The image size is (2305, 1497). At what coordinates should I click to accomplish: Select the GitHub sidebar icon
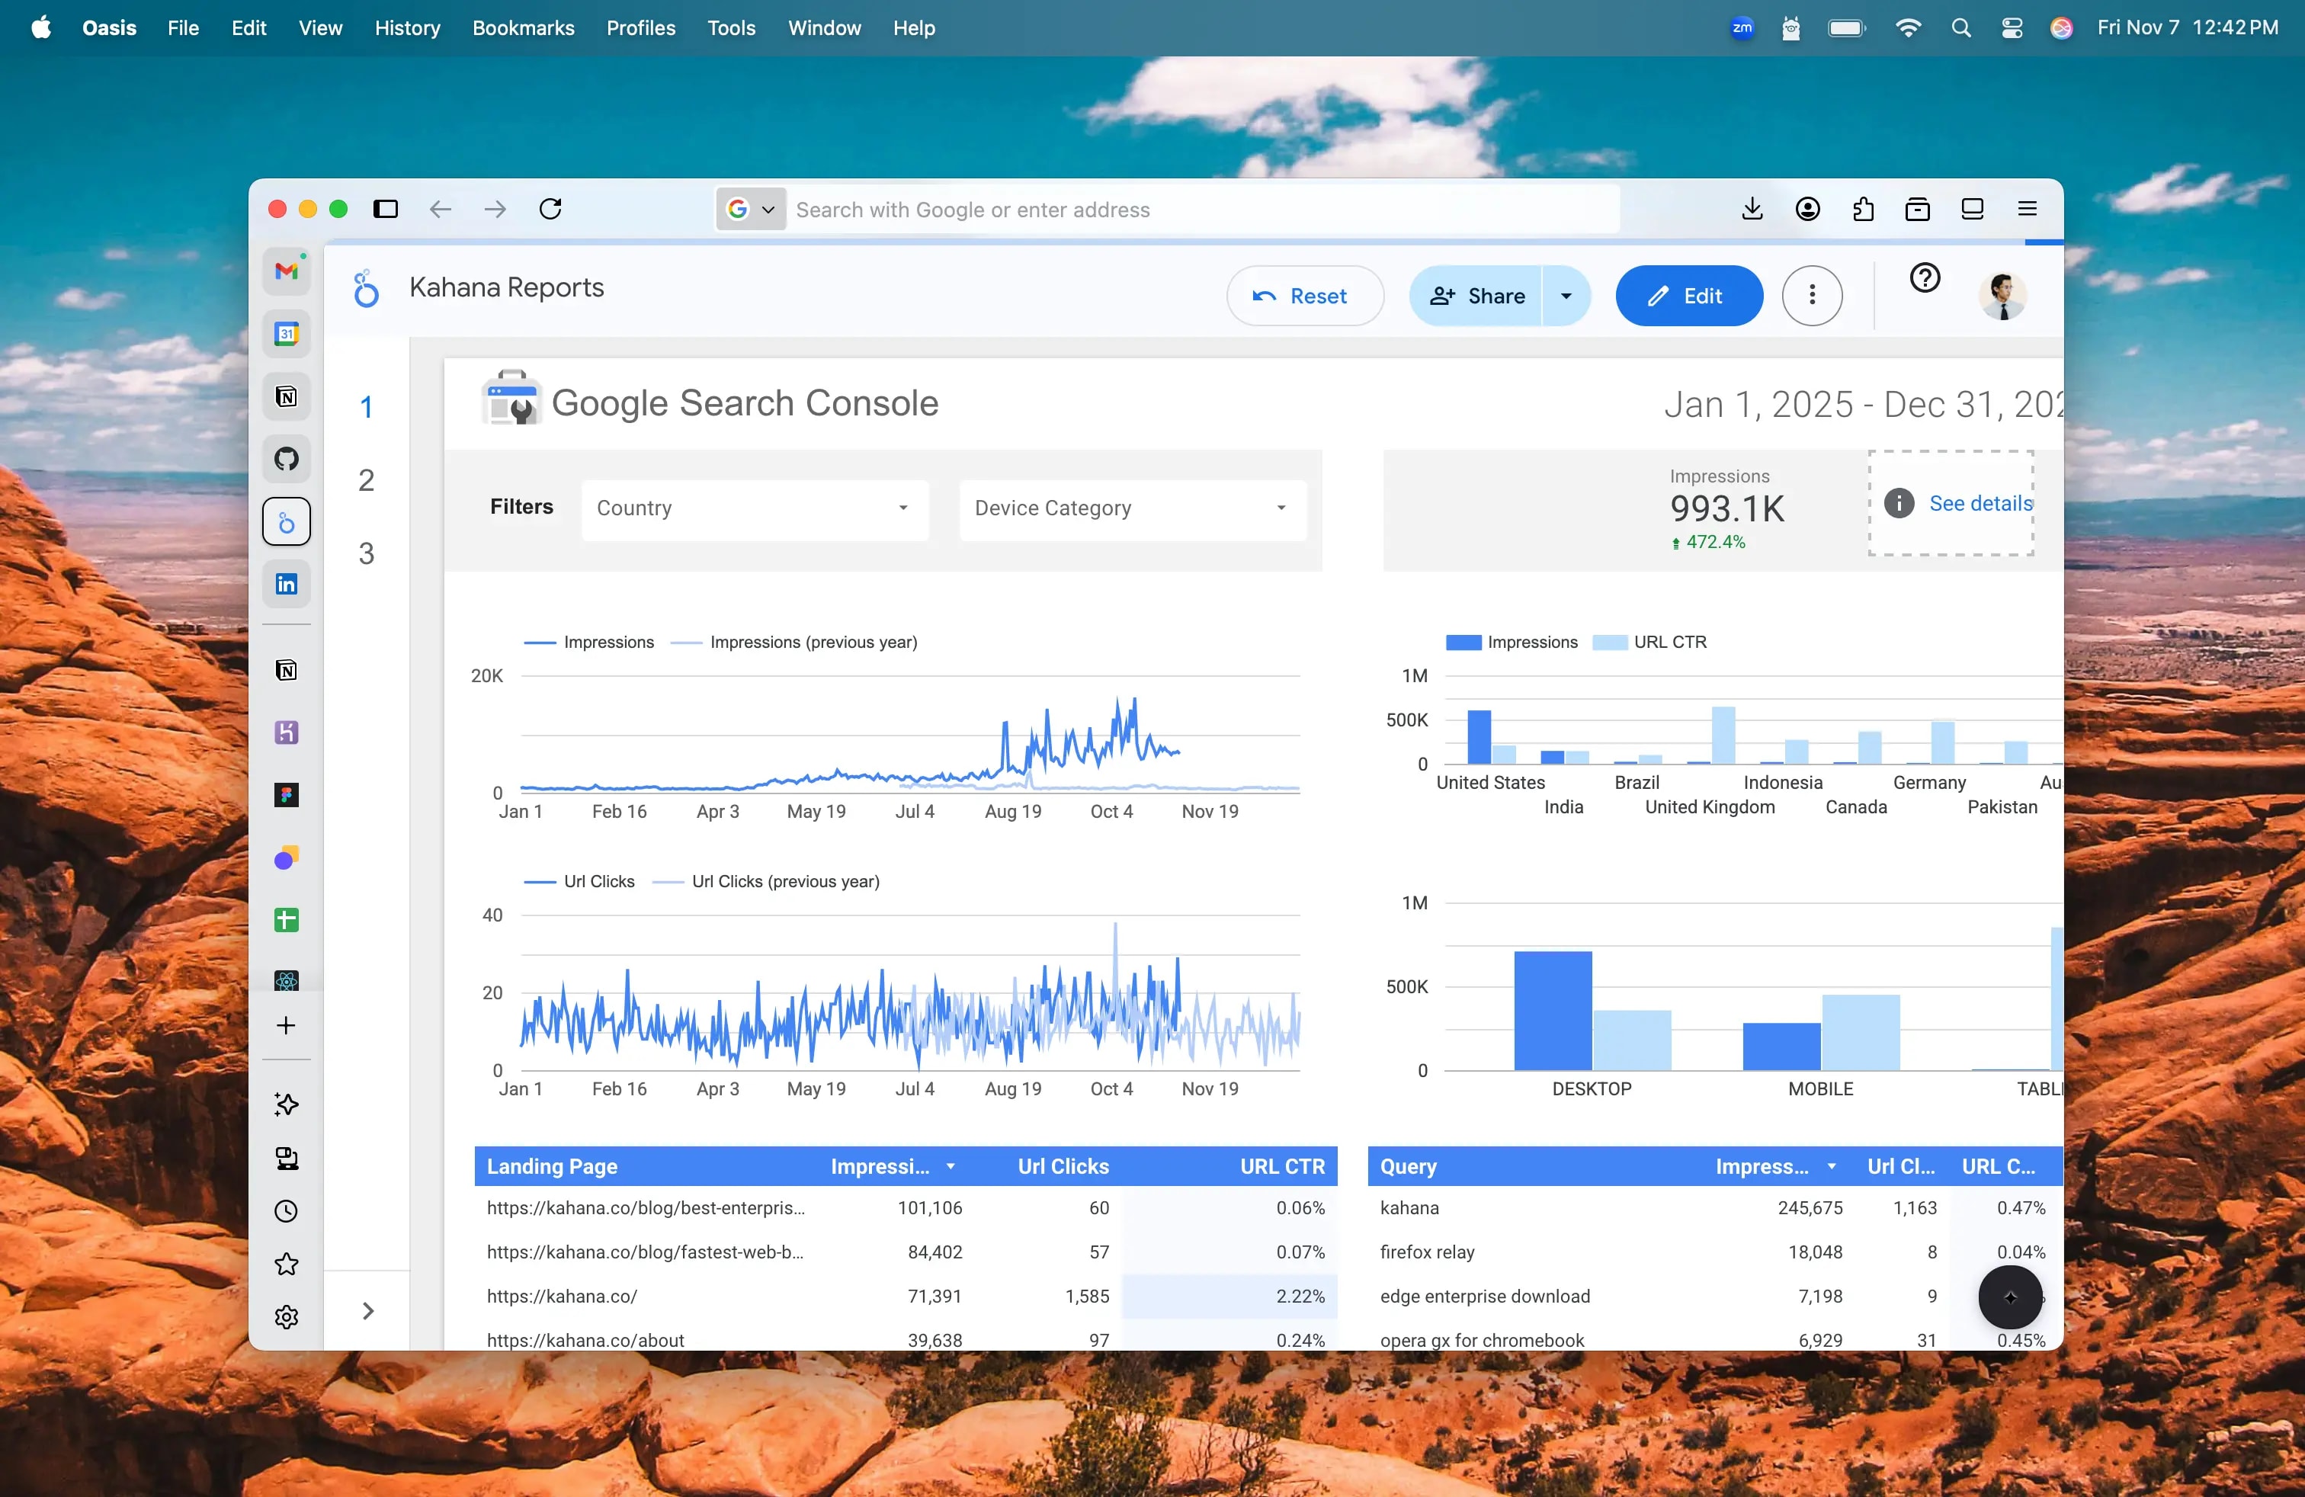click(x=287, y=459)
